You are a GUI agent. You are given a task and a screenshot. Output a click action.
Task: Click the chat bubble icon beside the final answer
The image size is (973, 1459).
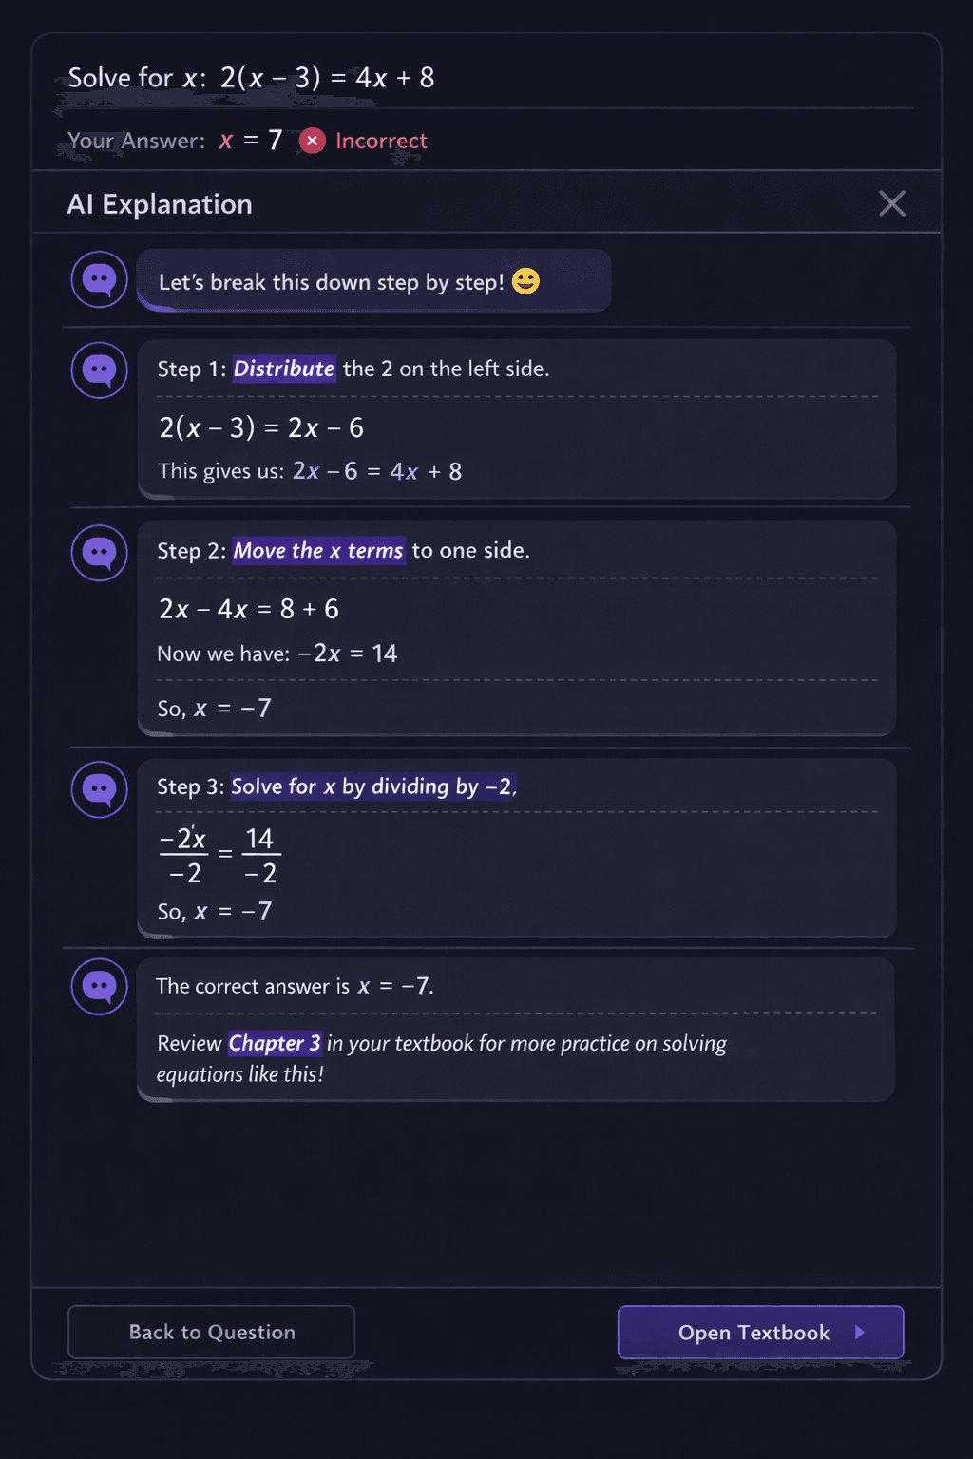pyautogui.click(x=98, y=986)
